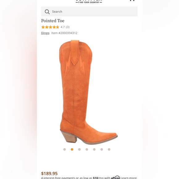
Task: Click the Affirm logo
Action: click(115, 177)
